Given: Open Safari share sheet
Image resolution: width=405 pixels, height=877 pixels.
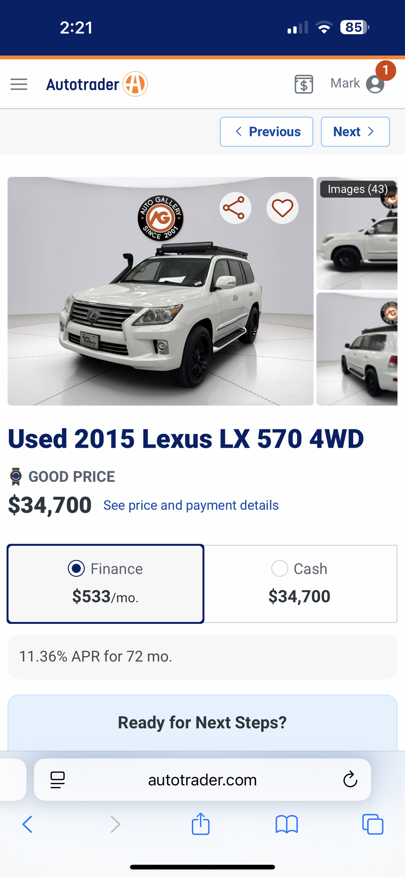Looking at the screenshot, I should pos(201,824).
